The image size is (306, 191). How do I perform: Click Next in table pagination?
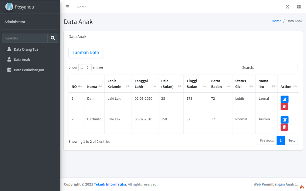[x=291, y=140]
